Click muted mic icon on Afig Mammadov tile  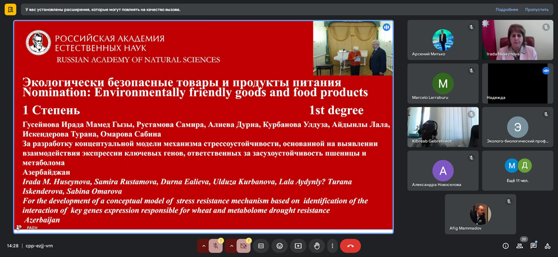(509, 201)
